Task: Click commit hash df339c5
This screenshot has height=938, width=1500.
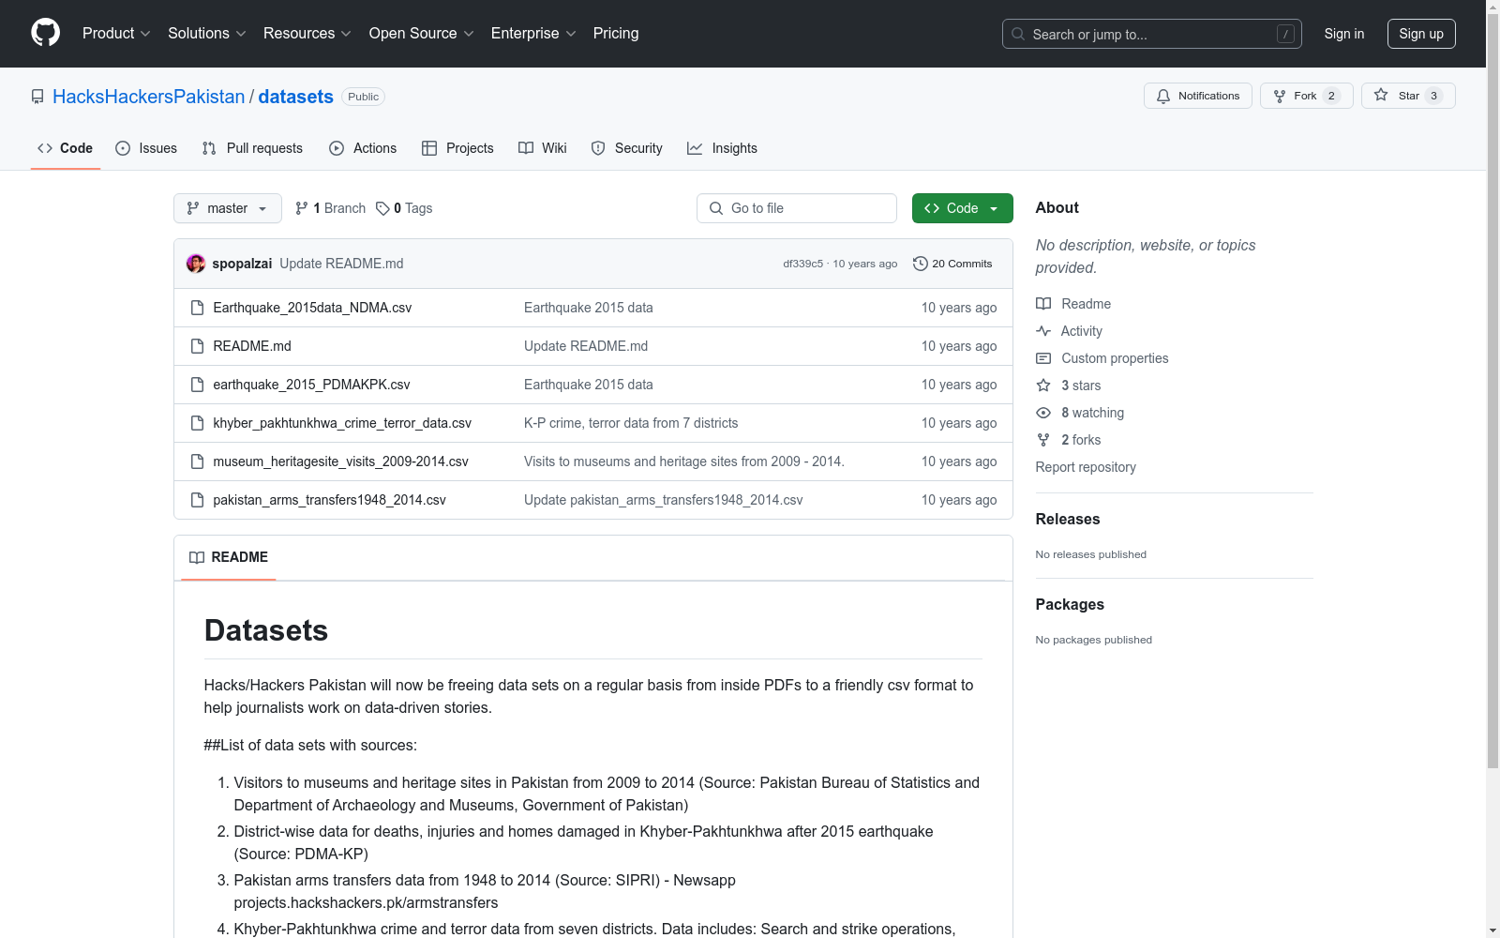Action: [803, 264]
